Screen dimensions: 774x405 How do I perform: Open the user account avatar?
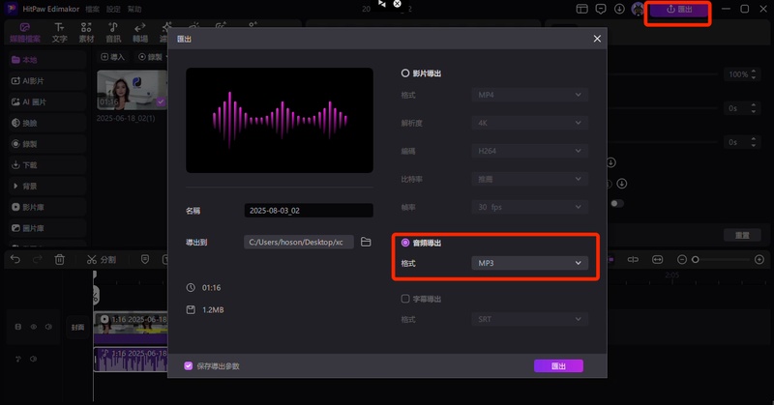[638, 9]
